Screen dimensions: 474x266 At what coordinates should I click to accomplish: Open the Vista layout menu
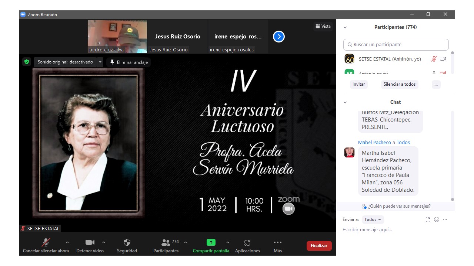[x=323, y=26]
